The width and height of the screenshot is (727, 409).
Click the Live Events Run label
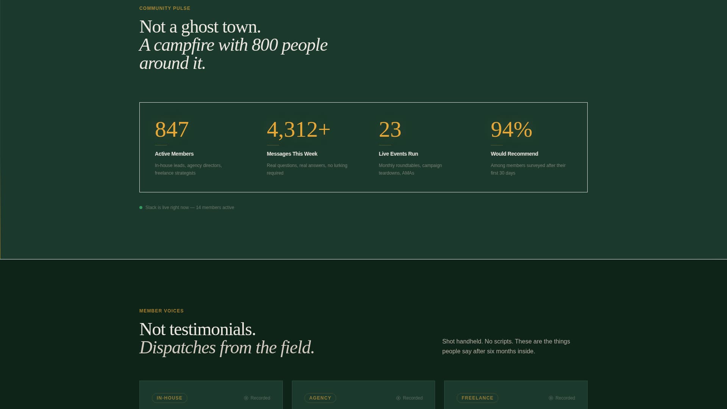pos(398,154)
